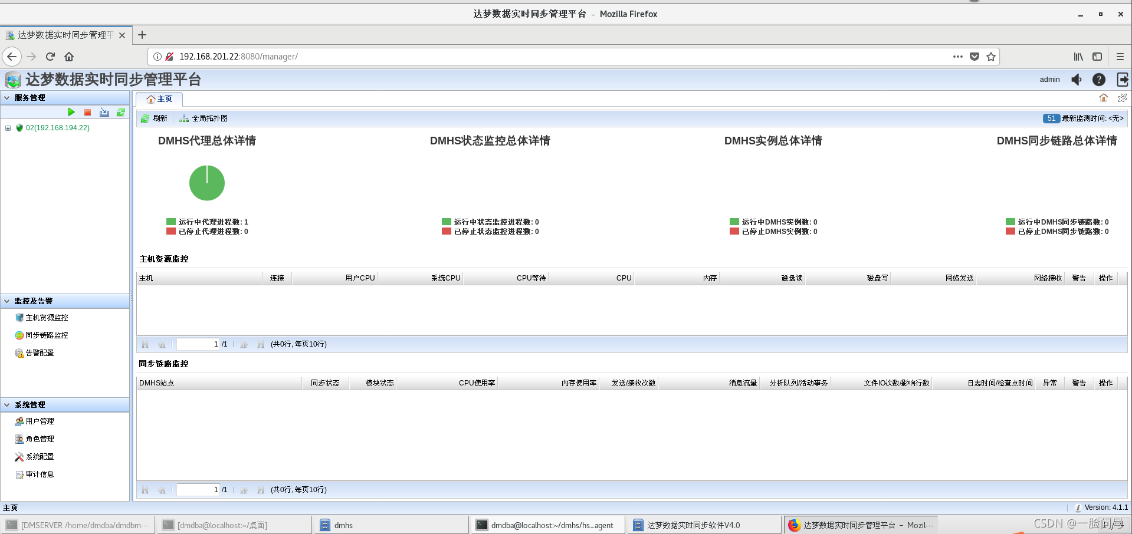Go to first page of sync link table
This screenshot has height=534, width=1132.
point(145,490)
